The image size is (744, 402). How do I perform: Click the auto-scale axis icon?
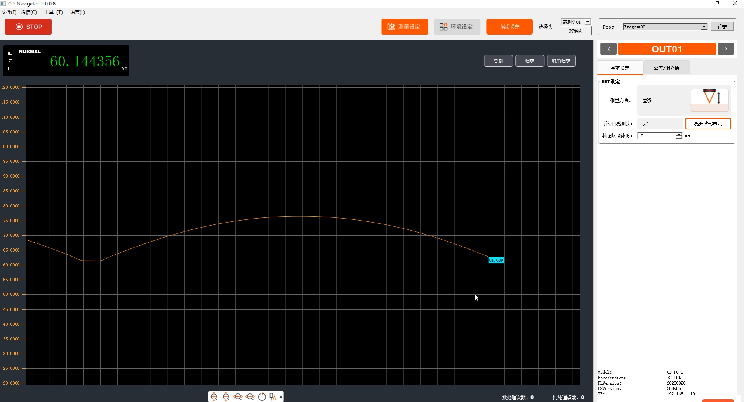[273, 397]
